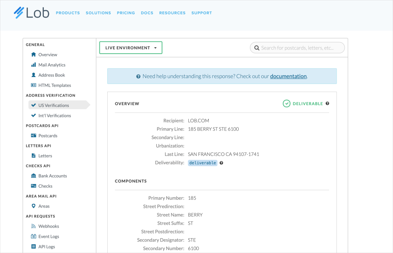The width and height of the screenshot is (393, 253).
Task: Click the Webhooks feed icon
Action: coord(34,226)
